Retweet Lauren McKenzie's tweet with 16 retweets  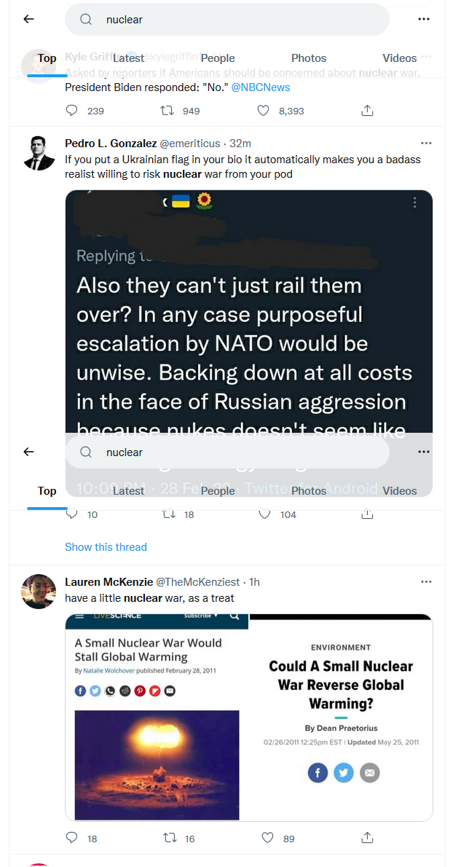point(168,839)
